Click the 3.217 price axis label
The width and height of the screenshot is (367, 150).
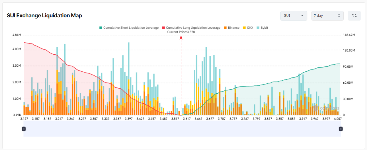coord(59,118)
